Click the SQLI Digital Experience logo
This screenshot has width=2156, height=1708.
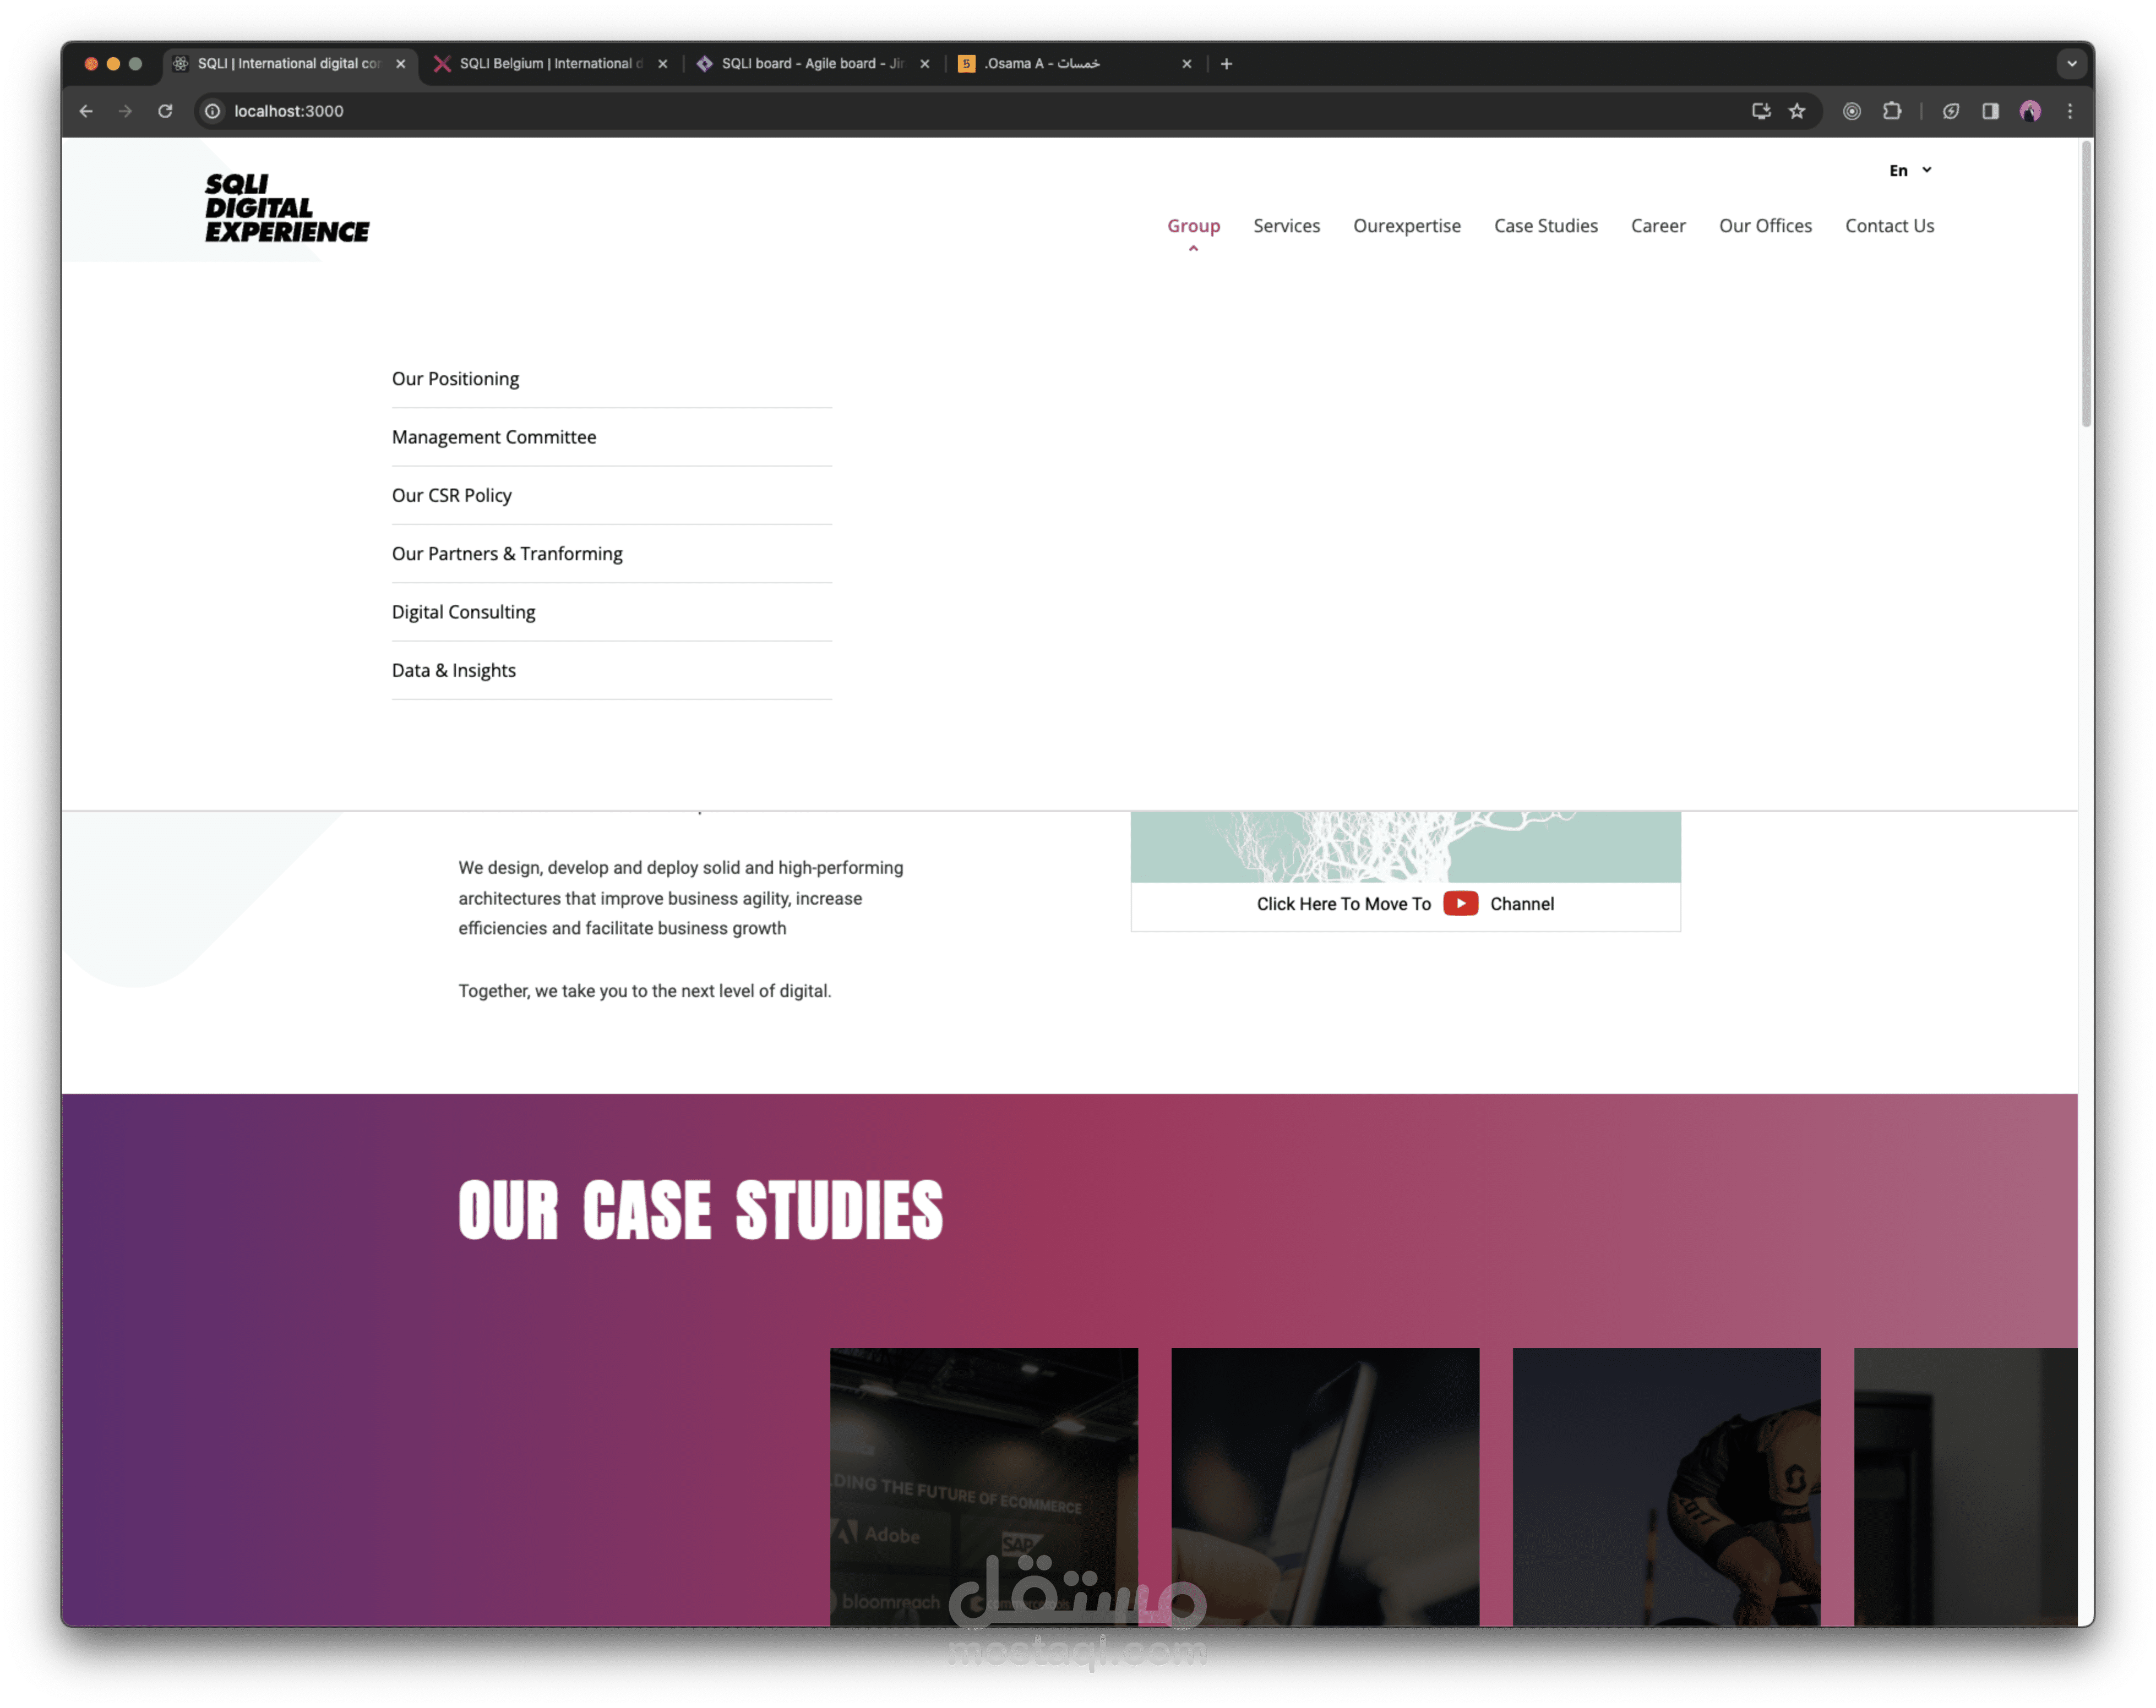pos(286,208)
